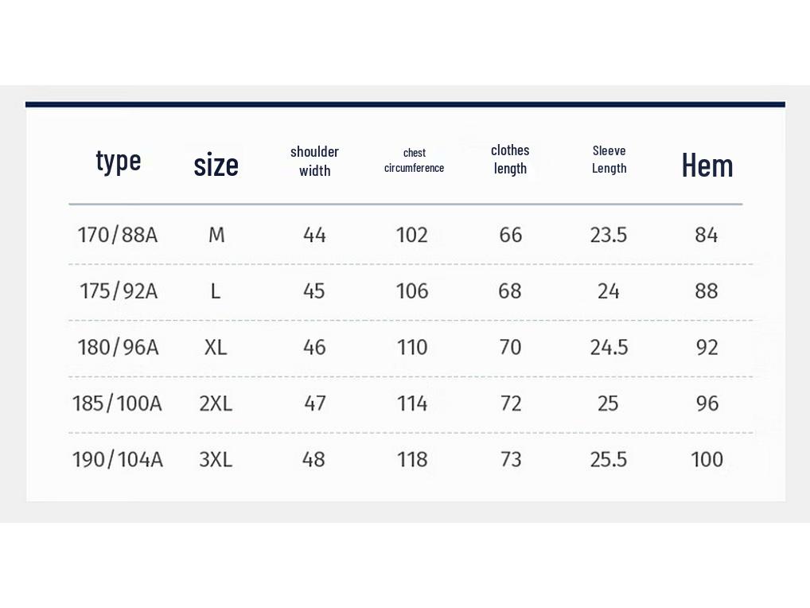Select the hem value 88
The height and width of the screenshot is (608, 810).
pyautogui.click(x=707, y=290)
